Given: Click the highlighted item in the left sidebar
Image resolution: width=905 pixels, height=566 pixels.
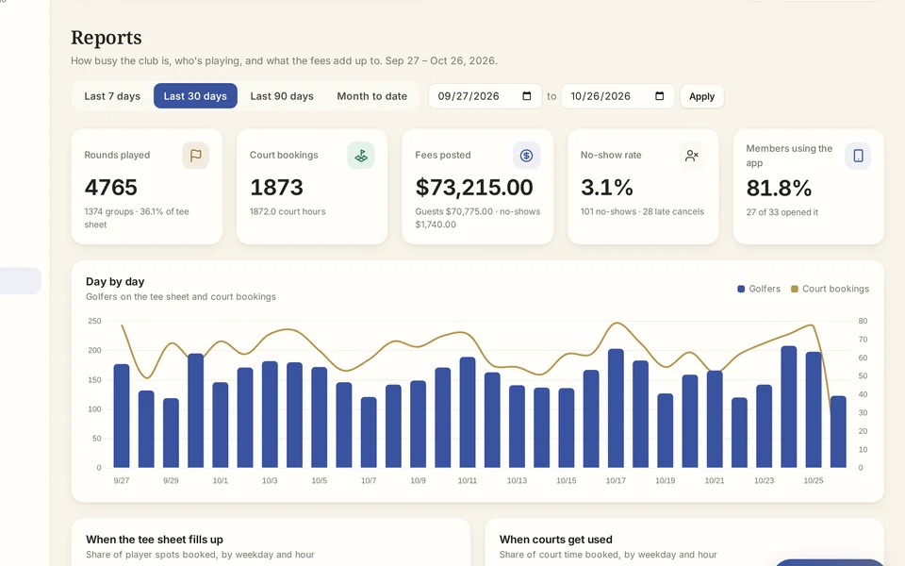Looking at the screenshot, I should pyautogui.click(x=20, y=281).
